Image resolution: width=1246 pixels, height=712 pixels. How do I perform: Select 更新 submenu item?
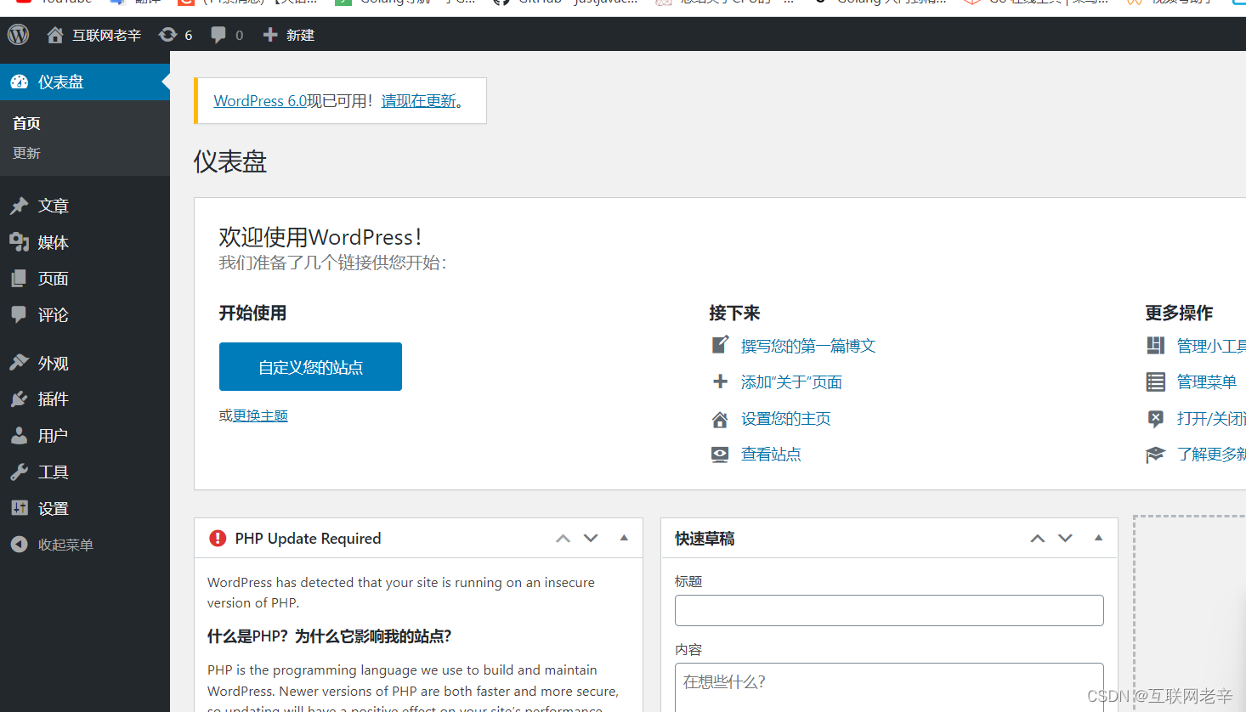pyautogui.click(x=26, y=153)
